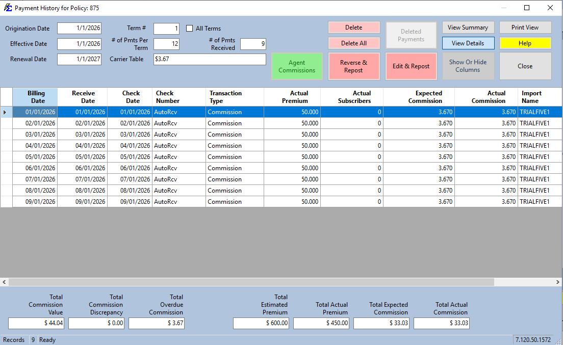Sort by Actual Premium column header
Viewport: 563px width, 345px height.
pyautogui.click(x=292, y=97)
